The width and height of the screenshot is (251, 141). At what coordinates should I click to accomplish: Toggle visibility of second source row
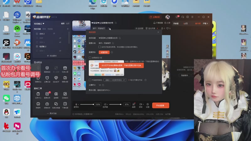60,38
